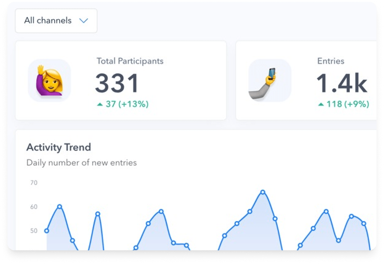Click the Total Participants label
Screen dimensions: 384x264
[130, 61]
